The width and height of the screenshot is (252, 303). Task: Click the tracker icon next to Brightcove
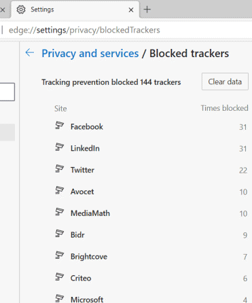(x=60, y=255)
